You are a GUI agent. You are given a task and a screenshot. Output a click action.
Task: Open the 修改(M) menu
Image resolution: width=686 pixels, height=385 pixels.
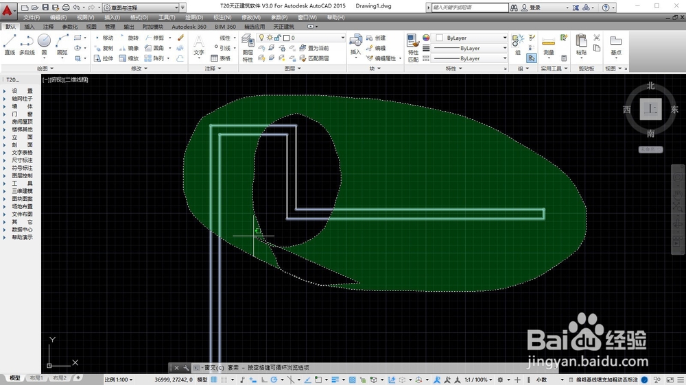tap(250, 18)
